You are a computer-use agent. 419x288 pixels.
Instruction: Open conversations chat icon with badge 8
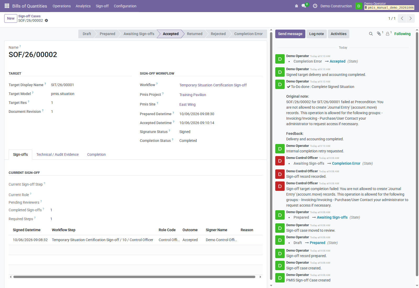point(304,6)
